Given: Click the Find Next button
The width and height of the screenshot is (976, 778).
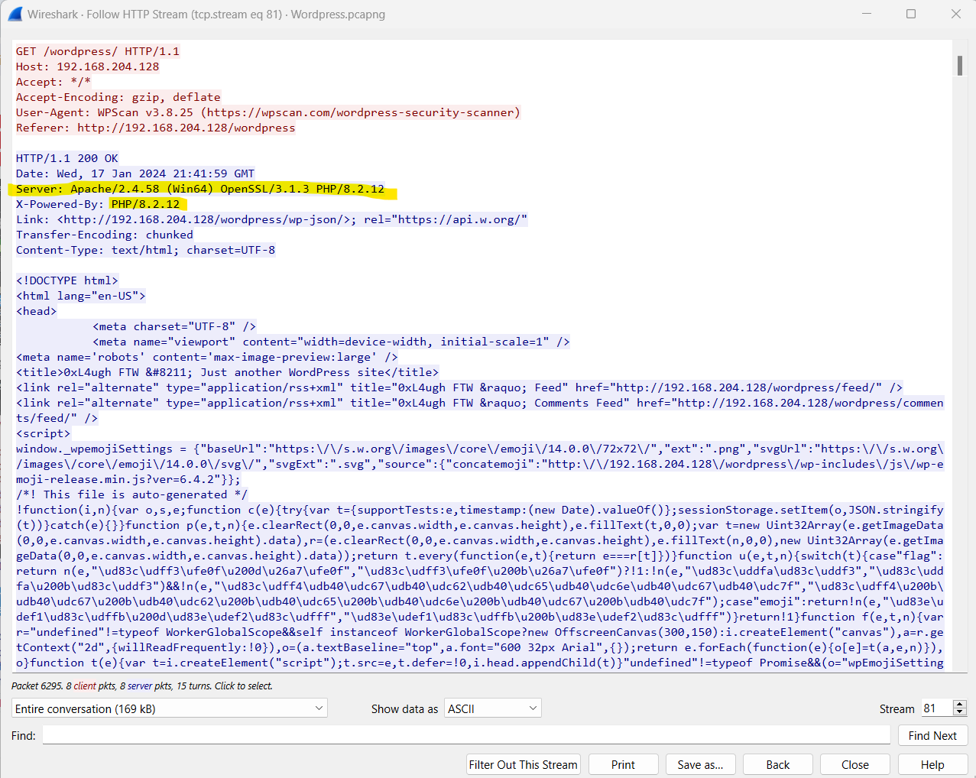Looking at the screenshot, I should click(x=932, y=735).
